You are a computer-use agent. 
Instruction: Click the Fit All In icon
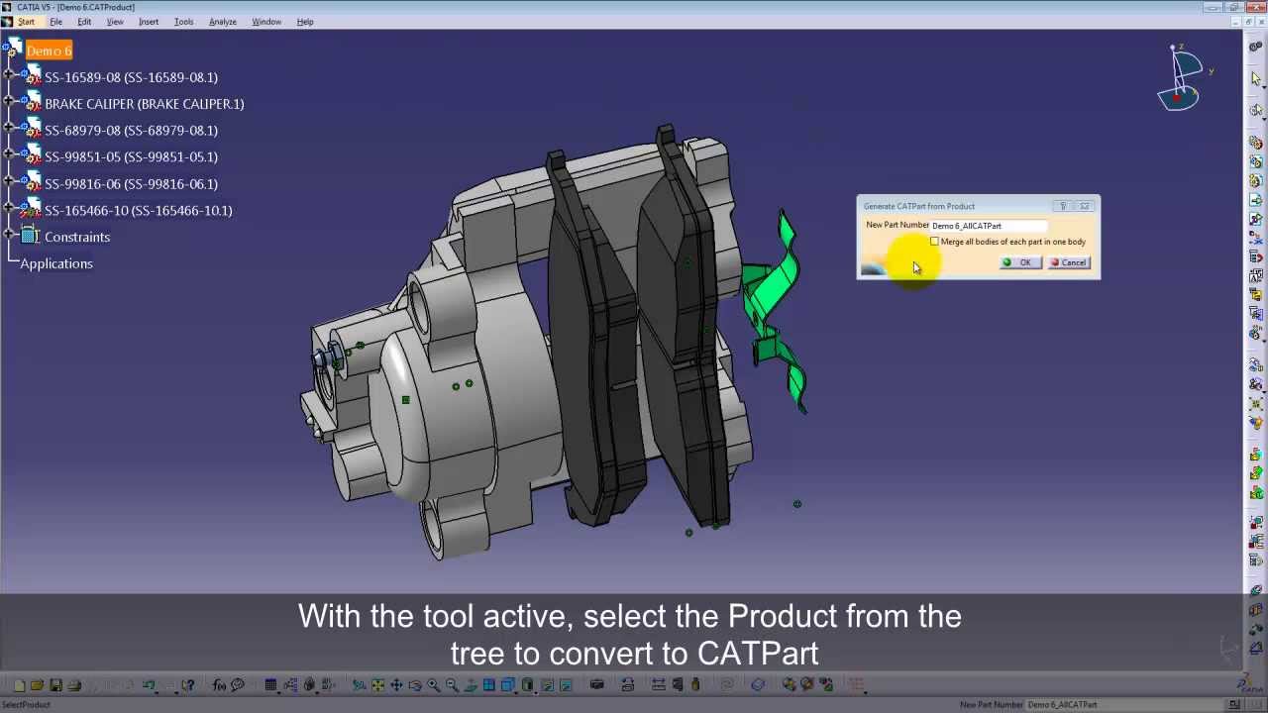point(377,684)
